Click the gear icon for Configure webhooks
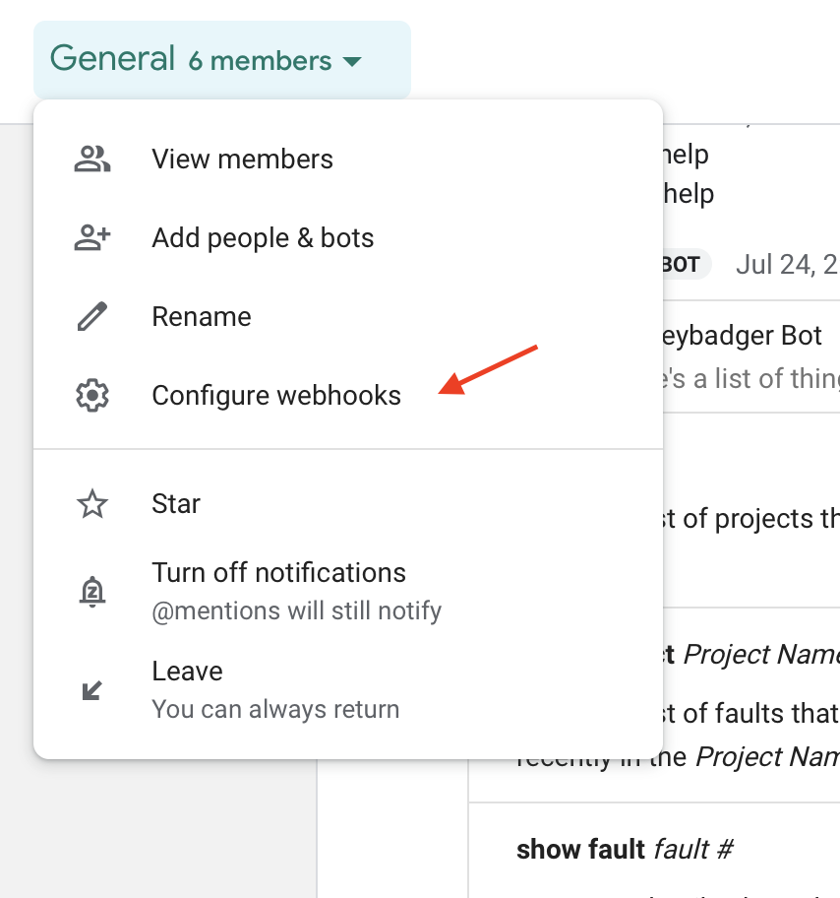 pos(91,395)
